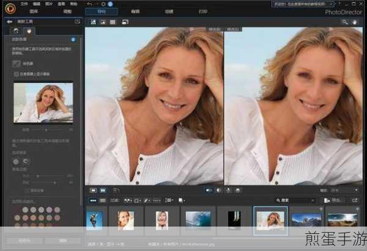367x251 pixels.
Task: Switch to the 图库 Library module tab
Action: (x=34, y=11)
